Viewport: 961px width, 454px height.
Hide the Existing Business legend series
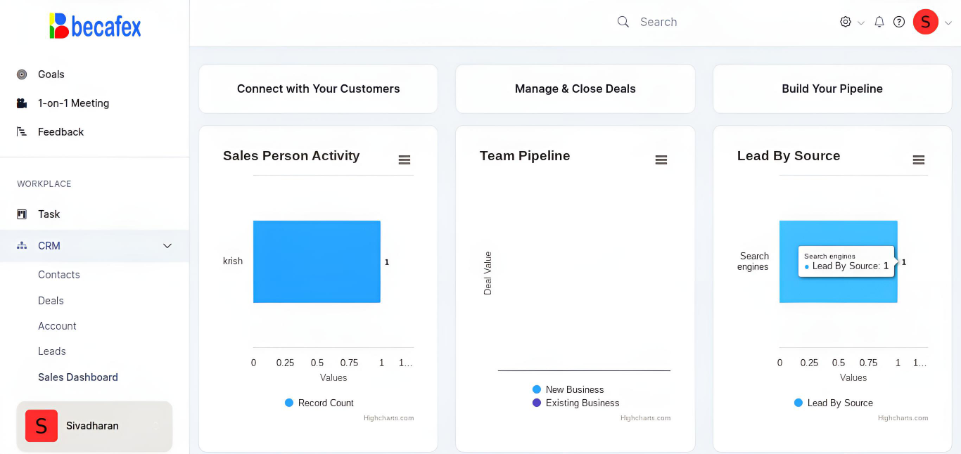pyautogui.click(x=575, y=403)
